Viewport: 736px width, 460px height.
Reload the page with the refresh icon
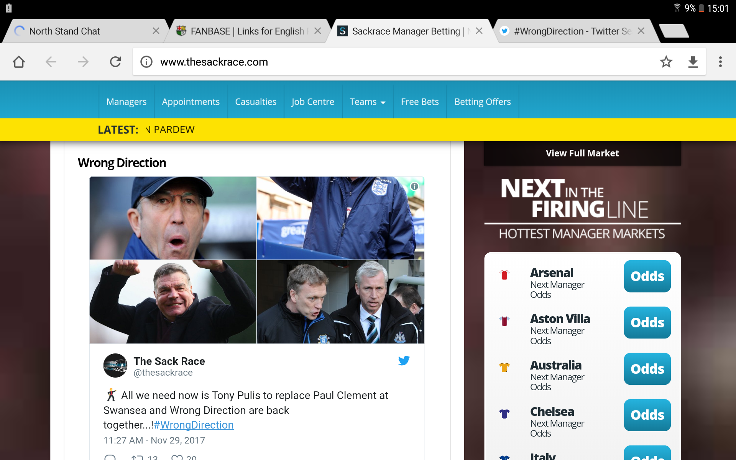pyautogui.click(x=115, y=62)
